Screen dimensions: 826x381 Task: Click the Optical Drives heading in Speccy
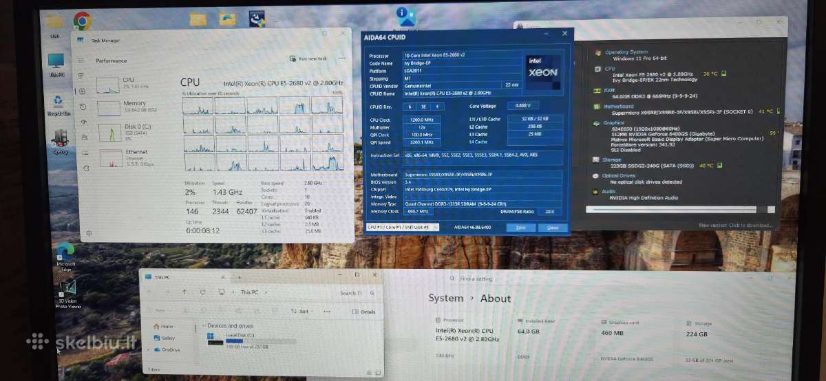(x=619, y=175)
